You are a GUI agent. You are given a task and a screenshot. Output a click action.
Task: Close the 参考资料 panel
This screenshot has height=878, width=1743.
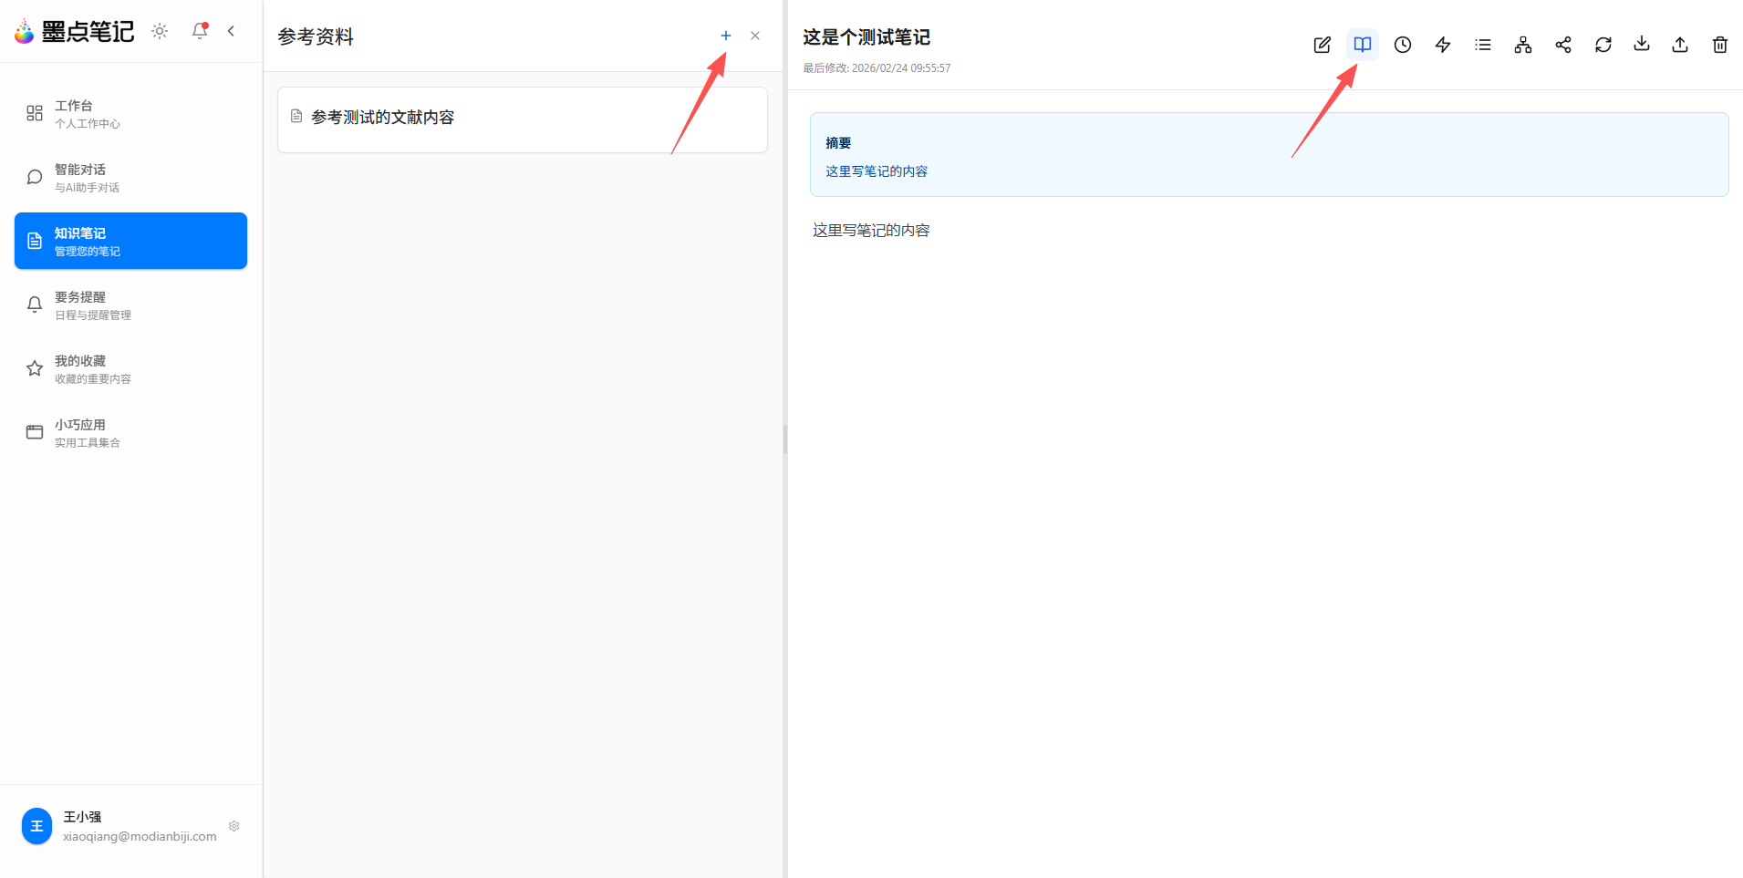754,36
